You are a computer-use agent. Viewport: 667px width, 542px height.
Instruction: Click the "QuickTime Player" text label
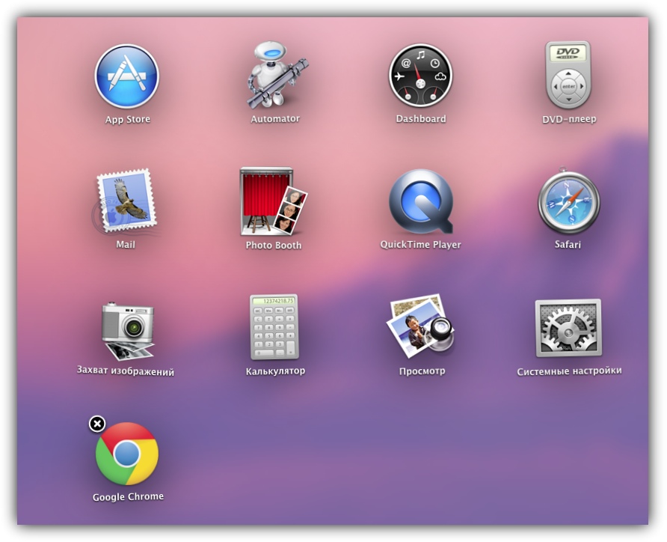point(421,245)
